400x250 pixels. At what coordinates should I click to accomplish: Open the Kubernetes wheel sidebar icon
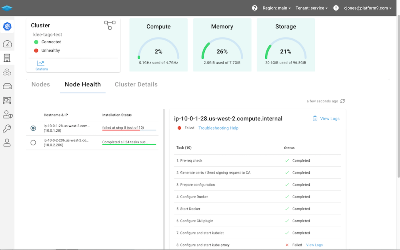(x=7, y=26)
